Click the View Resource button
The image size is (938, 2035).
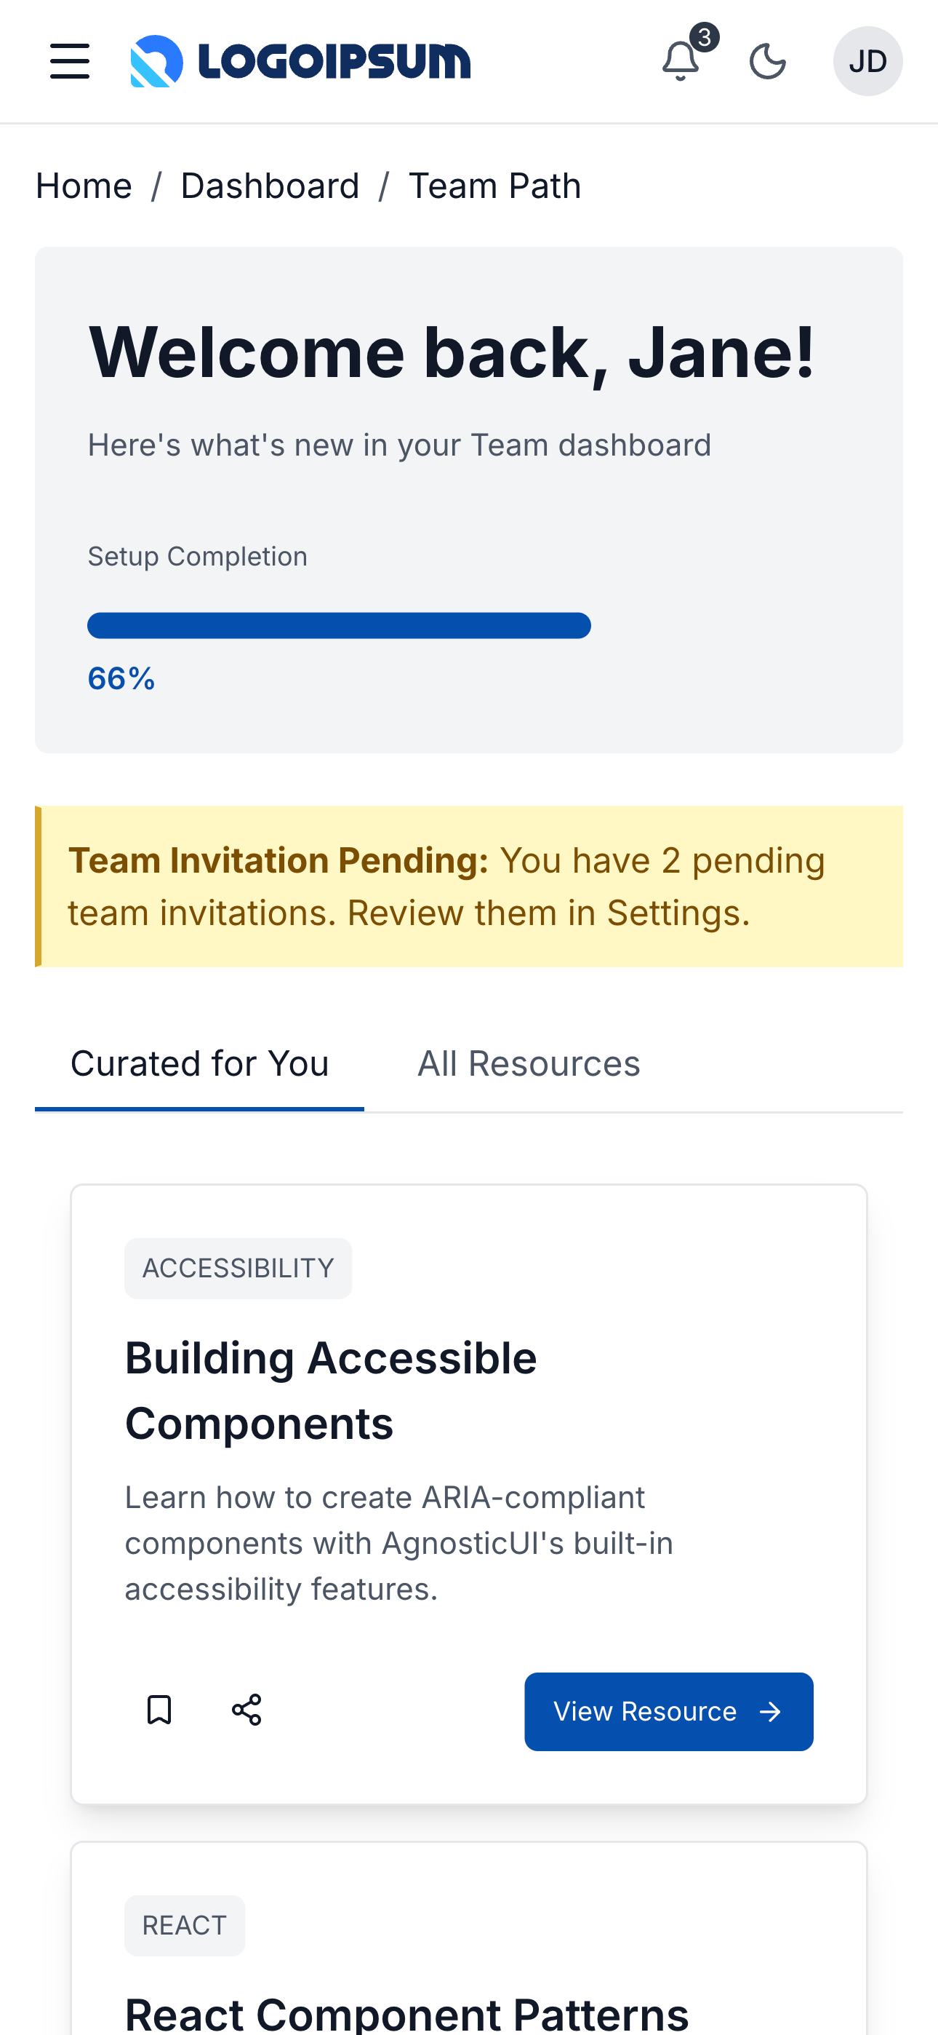pos(668,1710)
